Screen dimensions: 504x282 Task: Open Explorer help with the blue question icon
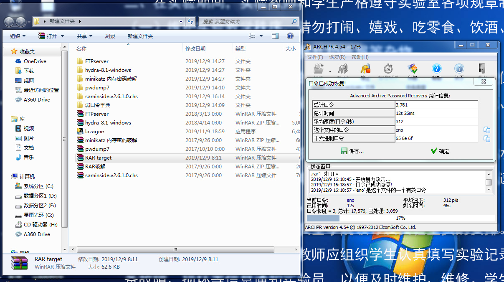(290, 36)
